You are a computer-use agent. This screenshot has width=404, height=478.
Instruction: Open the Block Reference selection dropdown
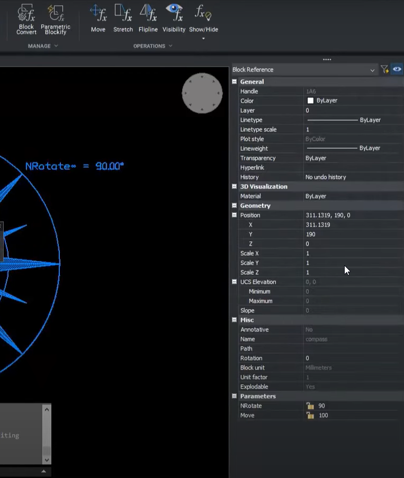pyautogui.click(x=372, y=70)
